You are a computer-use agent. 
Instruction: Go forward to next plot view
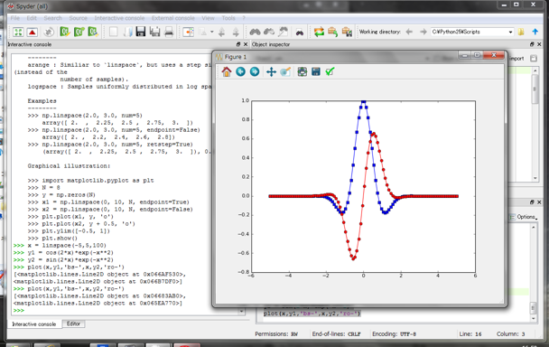255,72
